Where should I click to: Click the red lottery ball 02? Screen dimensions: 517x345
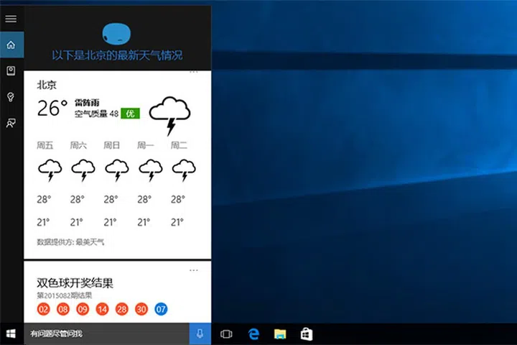[x=43, y=309]
